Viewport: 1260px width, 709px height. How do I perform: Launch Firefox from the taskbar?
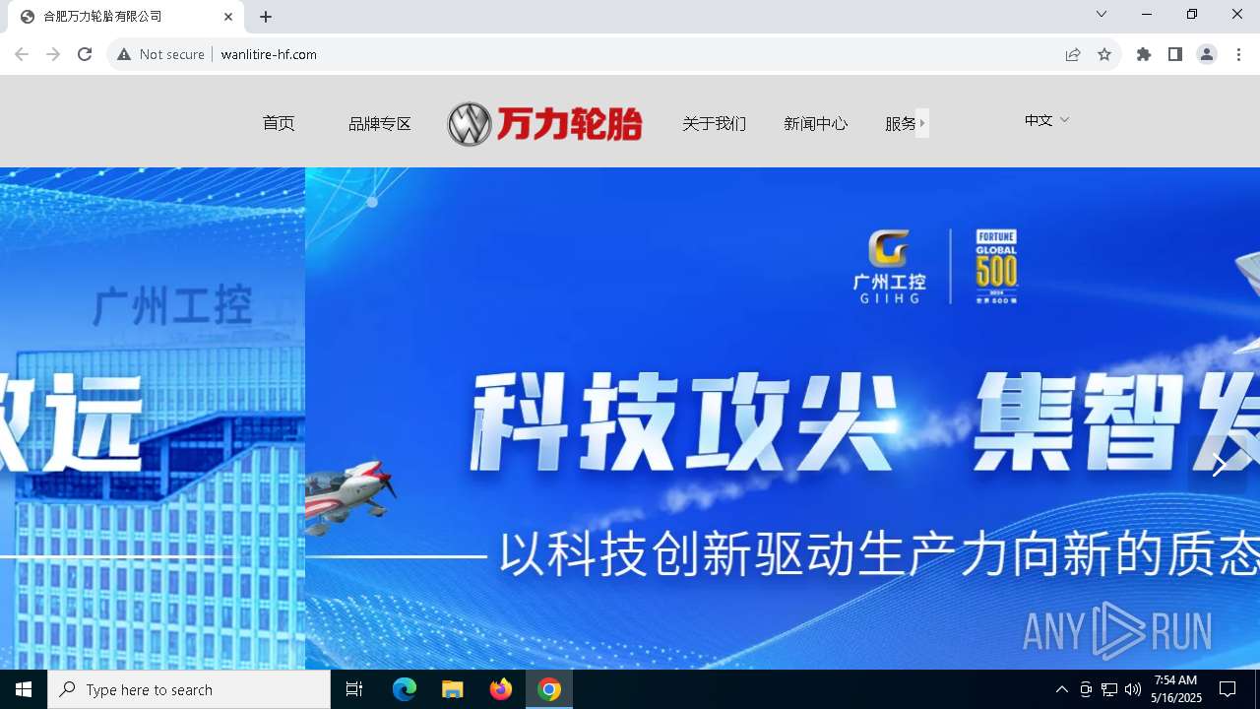(x=501, y=689)
